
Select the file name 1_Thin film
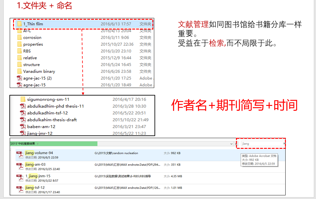click(33, 24)
